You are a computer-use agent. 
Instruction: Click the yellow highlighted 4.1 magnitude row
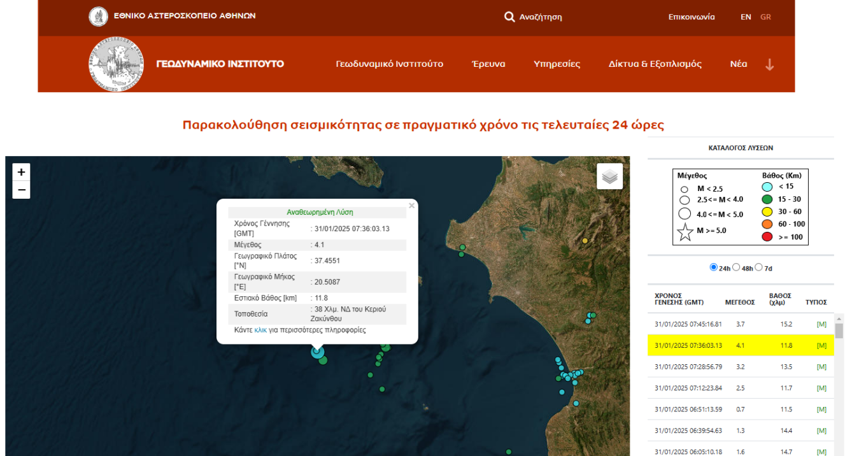pyautogui.click(x=740, y=346)
